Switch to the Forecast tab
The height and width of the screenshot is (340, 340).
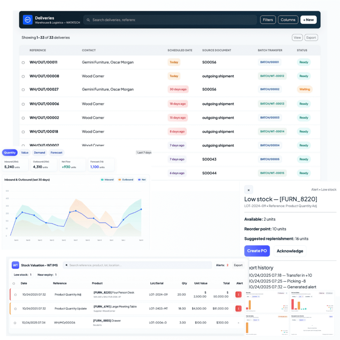pos(56,153)
